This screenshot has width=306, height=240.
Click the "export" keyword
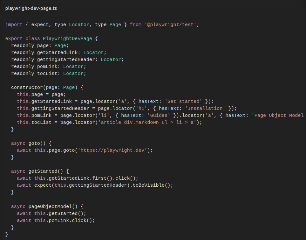pyautogui.click(x=14, y=39)
